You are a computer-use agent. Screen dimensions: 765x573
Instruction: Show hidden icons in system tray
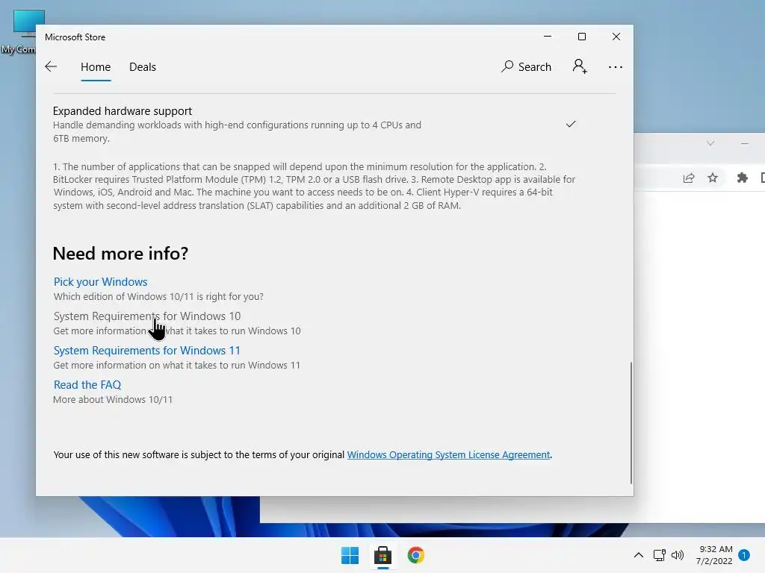[638, 555]
